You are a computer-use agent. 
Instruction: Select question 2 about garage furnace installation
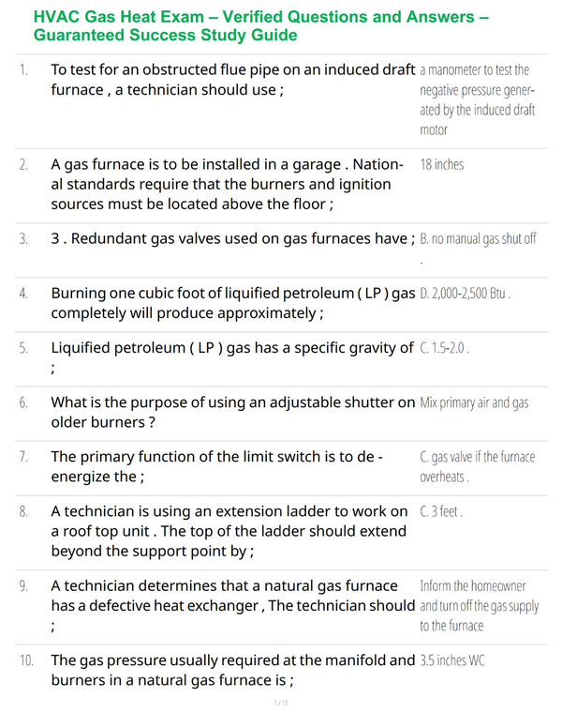[228, 184]
